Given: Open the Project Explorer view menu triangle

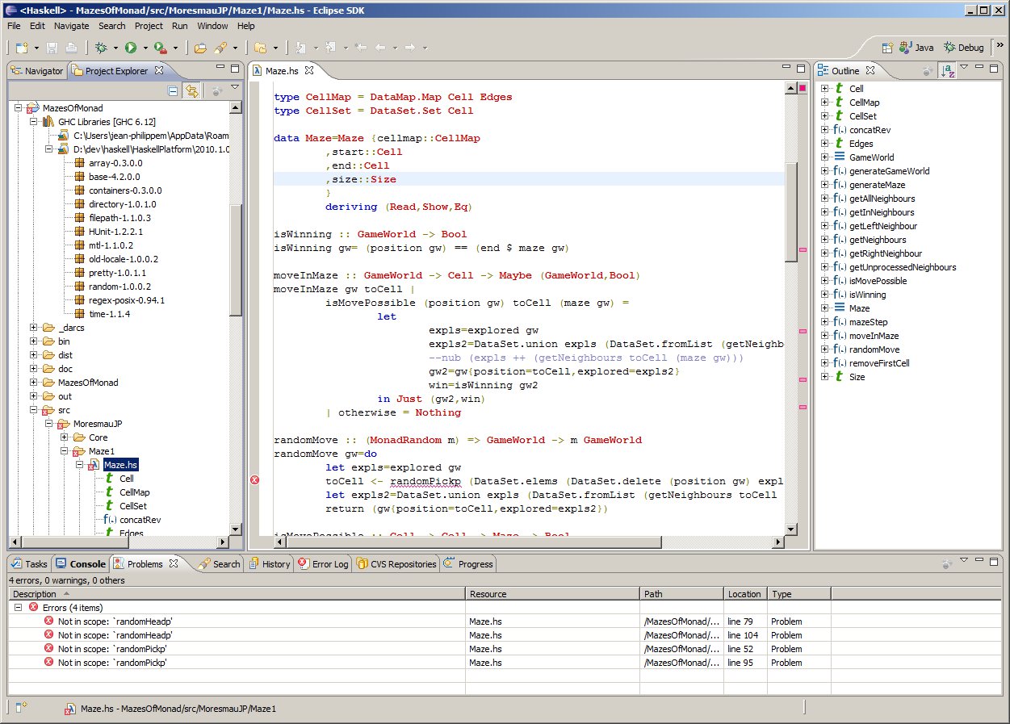Looking at the screenshot, I should (x=235, y=87).
